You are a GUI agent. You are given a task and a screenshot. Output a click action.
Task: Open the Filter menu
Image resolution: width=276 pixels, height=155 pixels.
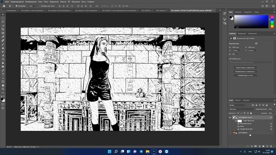coord(63,2)
